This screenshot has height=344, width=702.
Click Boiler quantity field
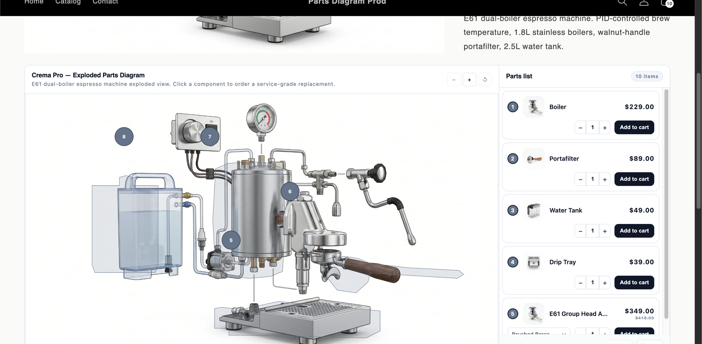593,127
